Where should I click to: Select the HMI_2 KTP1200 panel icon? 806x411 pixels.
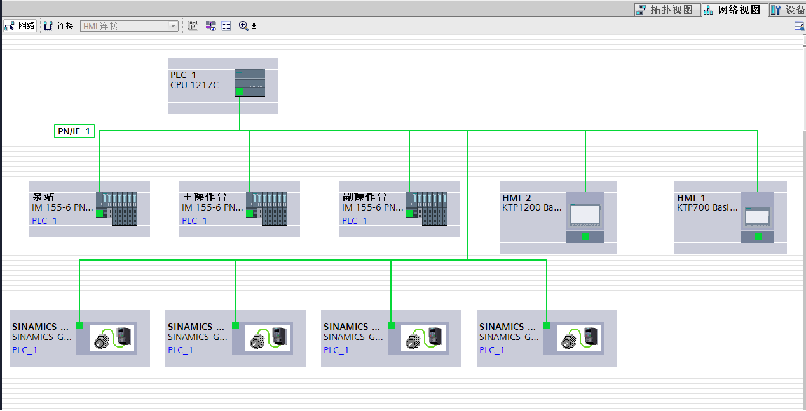(x=585, y=218)
